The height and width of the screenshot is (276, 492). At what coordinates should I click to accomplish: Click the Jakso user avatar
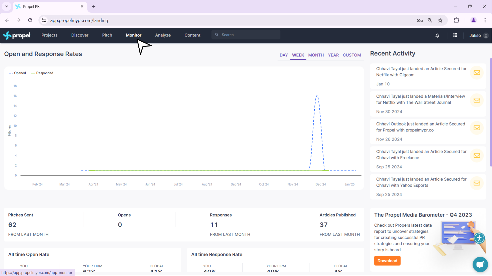[486, 36]
